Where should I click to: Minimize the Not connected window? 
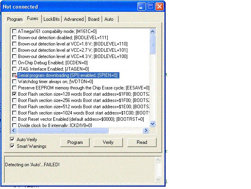coord(141,7)
